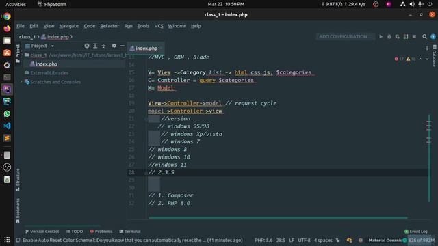
Task: Open Project panel gear options
Action: [x=114, y=46]
